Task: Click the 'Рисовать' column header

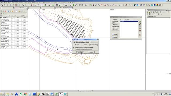Action: 12,16
